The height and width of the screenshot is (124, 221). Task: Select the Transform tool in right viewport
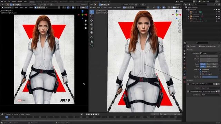click(92, 33)
